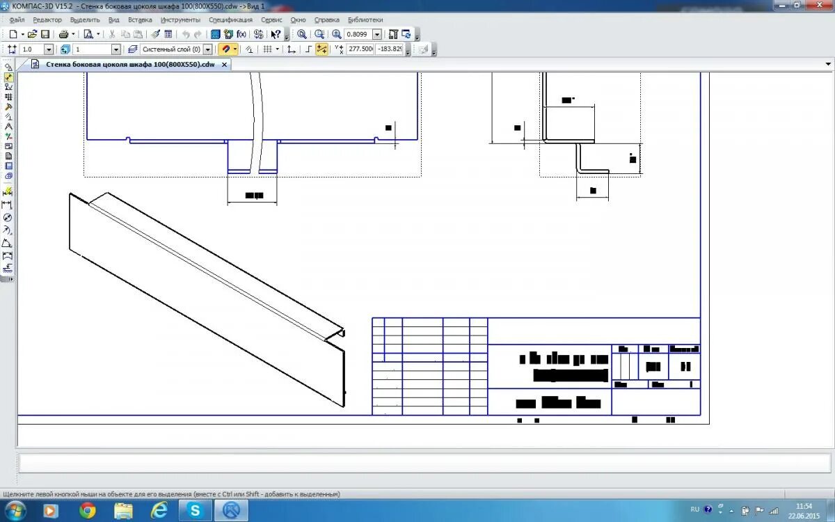Select the Designations panel icon in sidebar

coord(8,86)
